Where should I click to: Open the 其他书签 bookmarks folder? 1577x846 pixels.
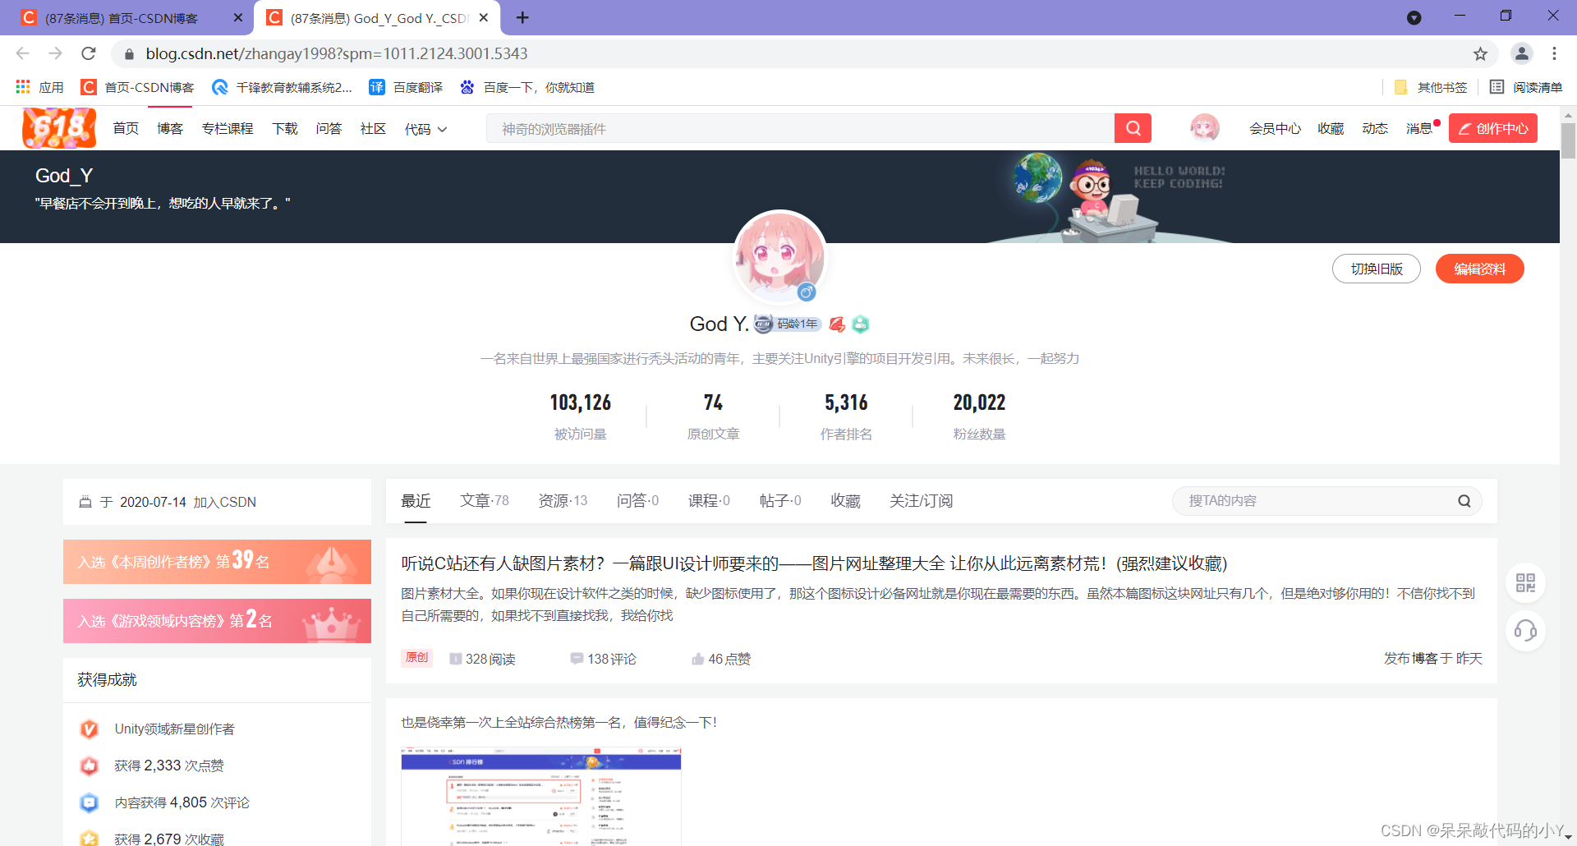tap(1431, 87)
